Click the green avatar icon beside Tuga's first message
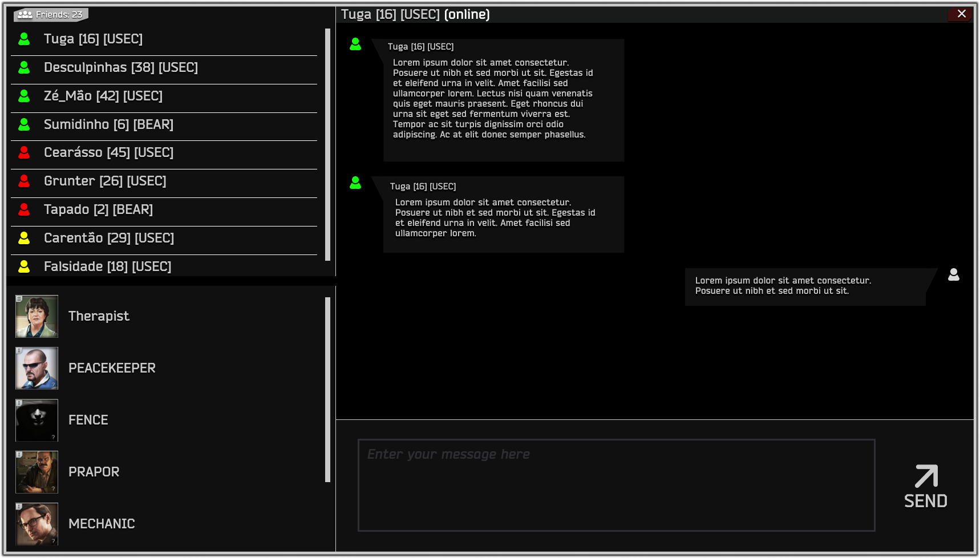This screenshot has height=558, width=980. (x=355, y=43)
